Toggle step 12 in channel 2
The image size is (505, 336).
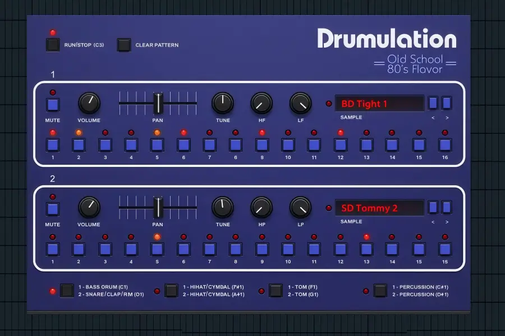(x=341, y=249)
